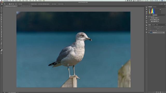Toggle Quick Mask mode
The width and height of the screenshot is (166, 93).
coord(1,52)
